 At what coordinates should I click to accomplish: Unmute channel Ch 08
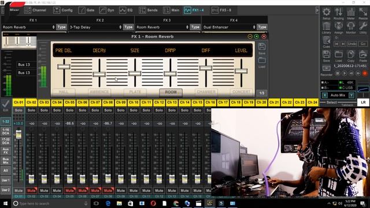(108, 191)
